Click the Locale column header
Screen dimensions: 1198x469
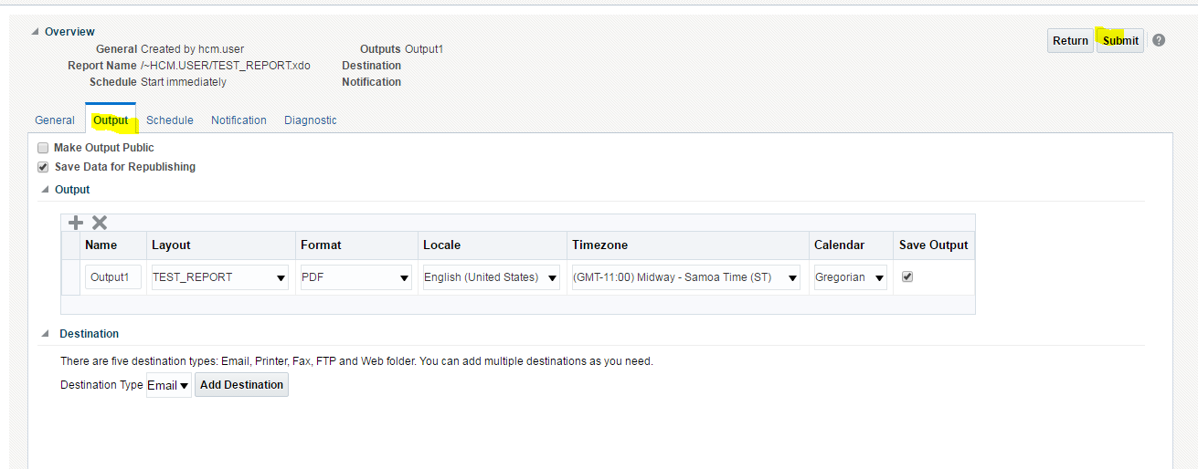click(493, 245)
